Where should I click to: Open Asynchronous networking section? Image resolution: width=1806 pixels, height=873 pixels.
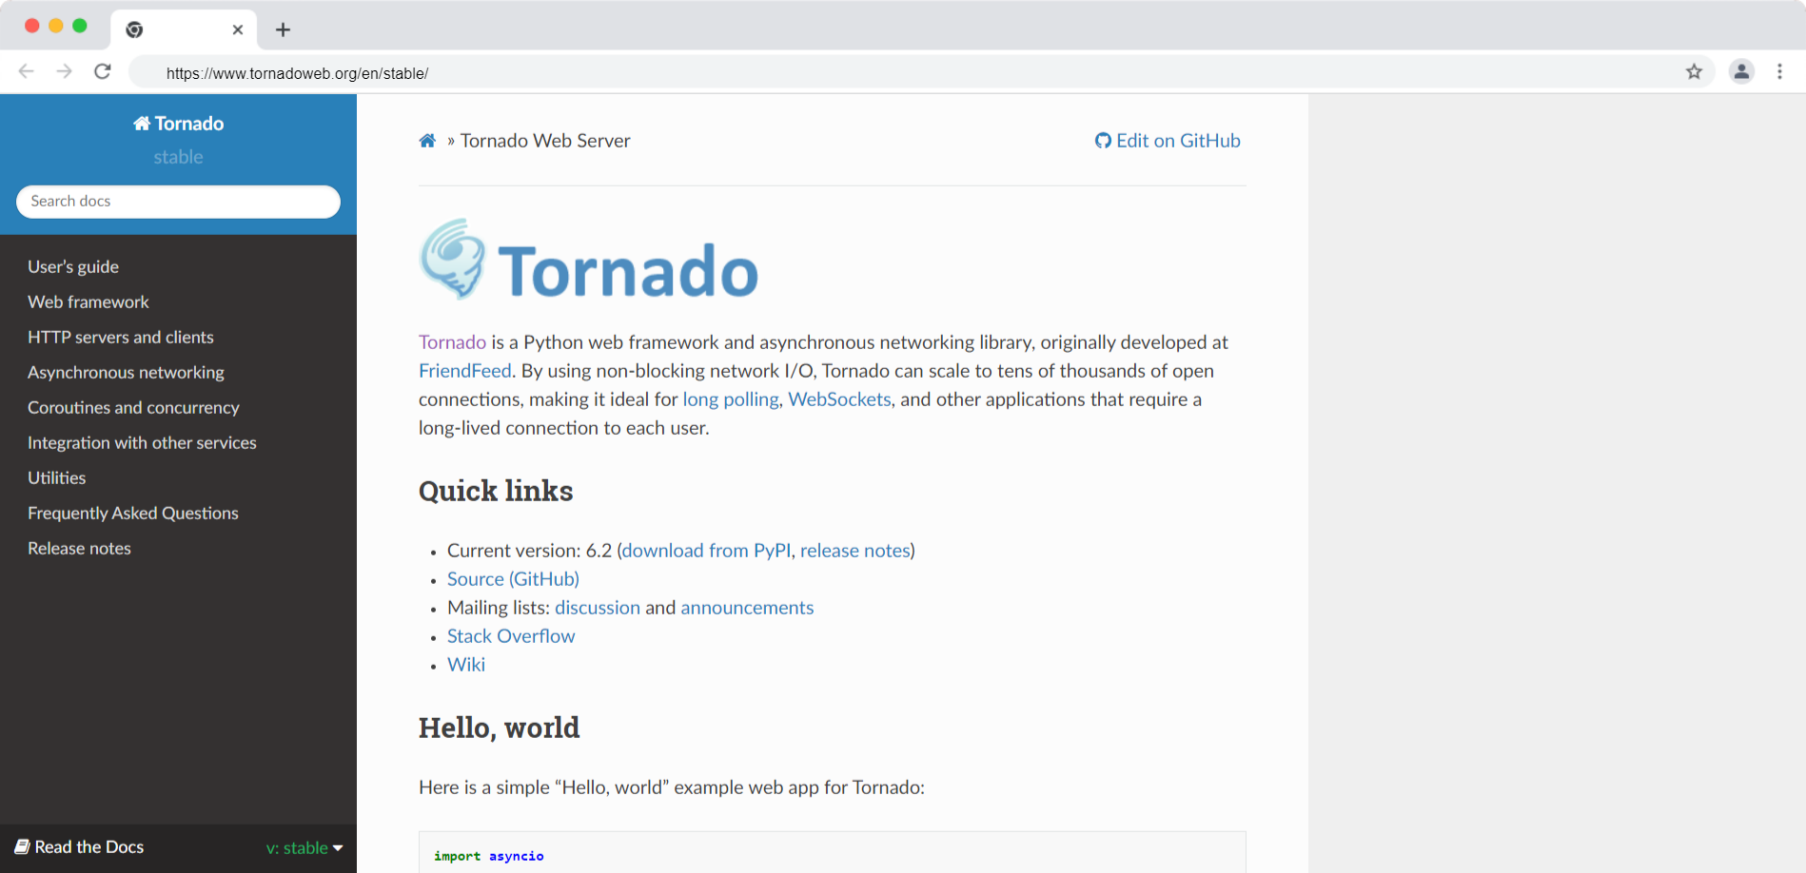pyautogui.click(x=126, y=373)
